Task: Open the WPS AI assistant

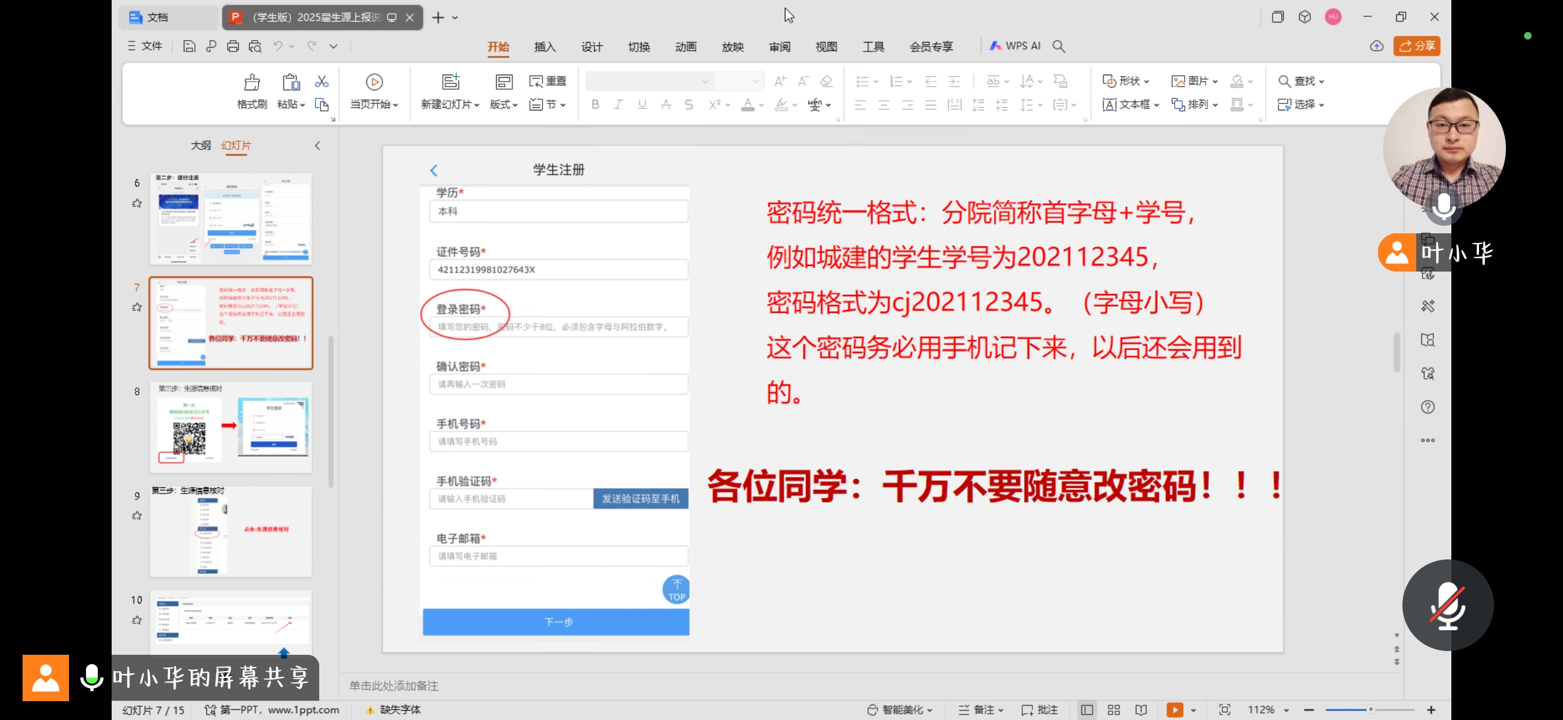Action: coord(1015,46)
